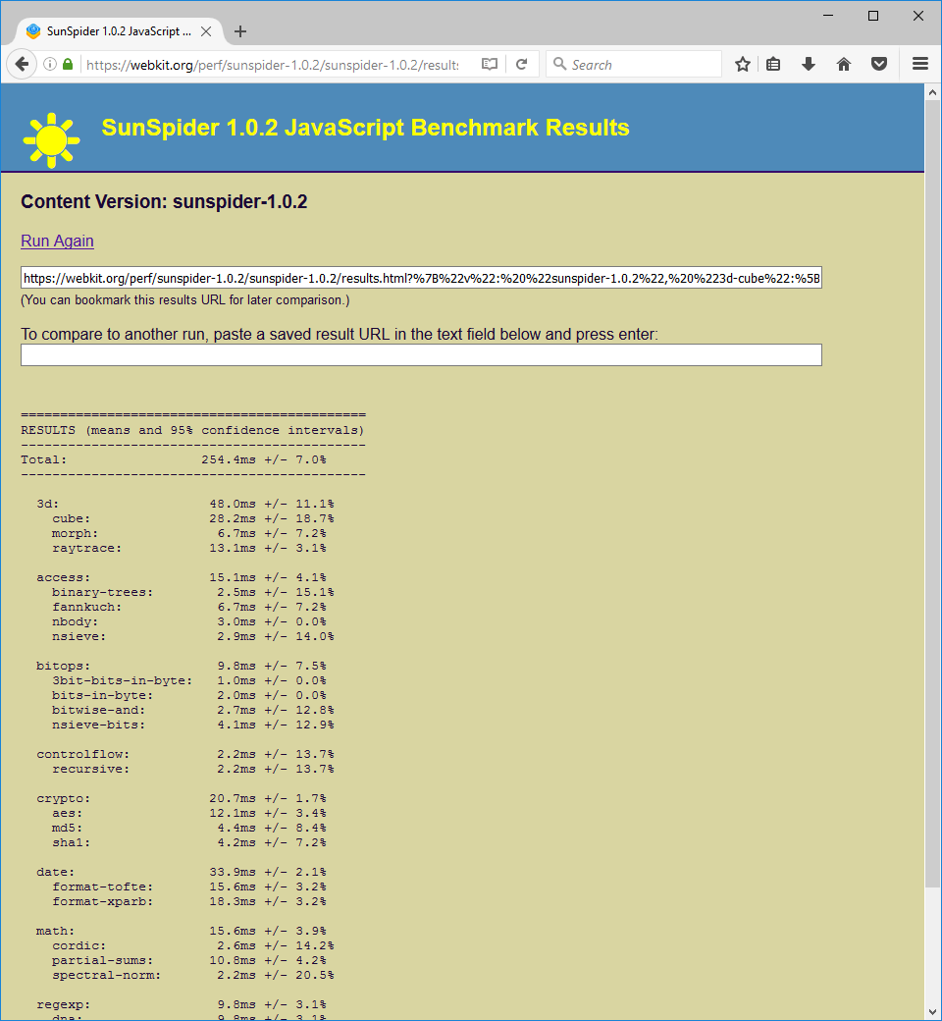The width and height of the screenshot is (942, 1021).
Task: Click the regexp: 9.8ms line
Action: tap(182, 1004)
